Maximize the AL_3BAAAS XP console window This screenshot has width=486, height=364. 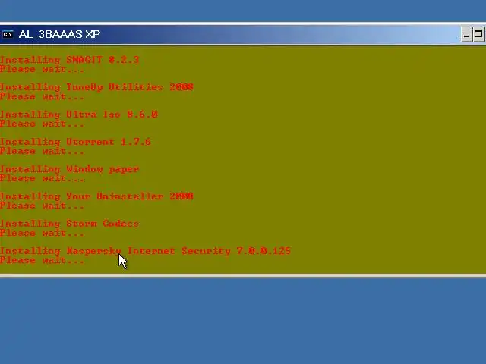[x=478, y=34]
